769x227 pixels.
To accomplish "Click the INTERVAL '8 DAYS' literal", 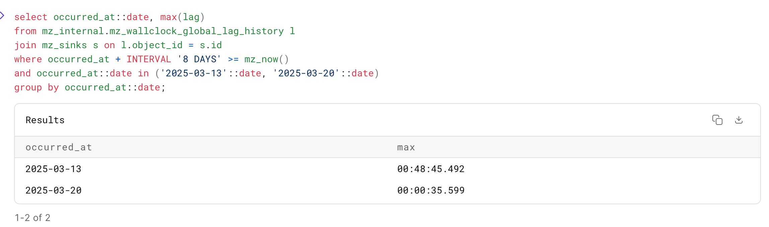I will [174, 59].
